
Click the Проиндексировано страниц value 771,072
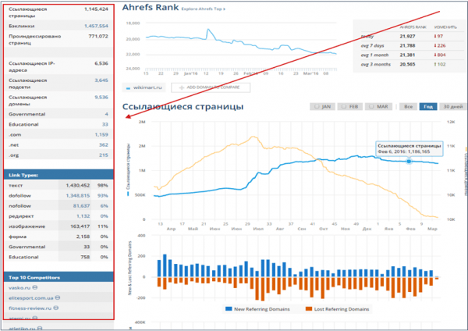coord(98,36)
